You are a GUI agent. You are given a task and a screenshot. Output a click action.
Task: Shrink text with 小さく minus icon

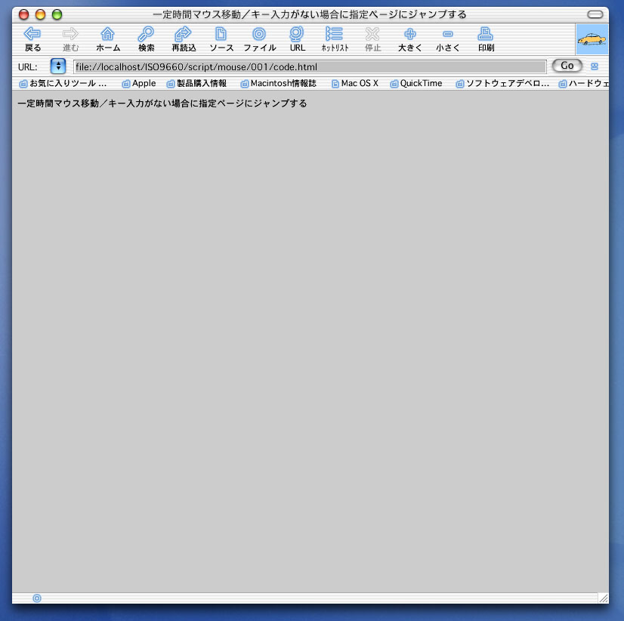[x=448, y=39]
